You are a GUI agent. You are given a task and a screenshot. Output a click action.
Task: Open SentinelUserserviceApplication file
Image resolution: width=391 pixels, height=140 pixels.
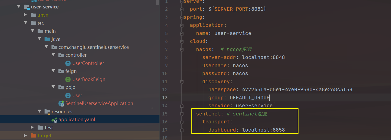pyautogui.click(x=99, y=103)
